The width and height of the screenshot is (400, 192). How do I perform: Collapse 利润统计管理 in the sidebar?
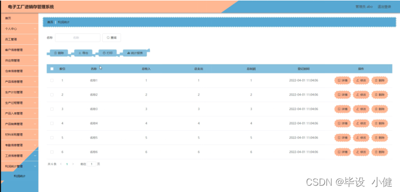coord(20,166)
